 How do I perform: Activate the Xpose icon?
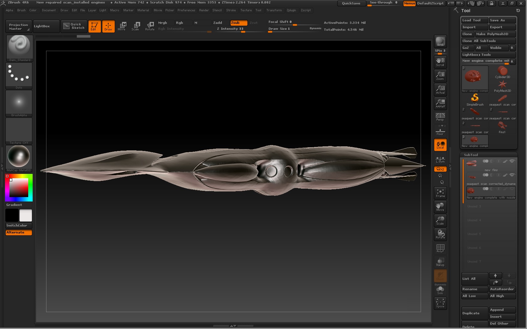pyautogui.click(x=440, y=303)
